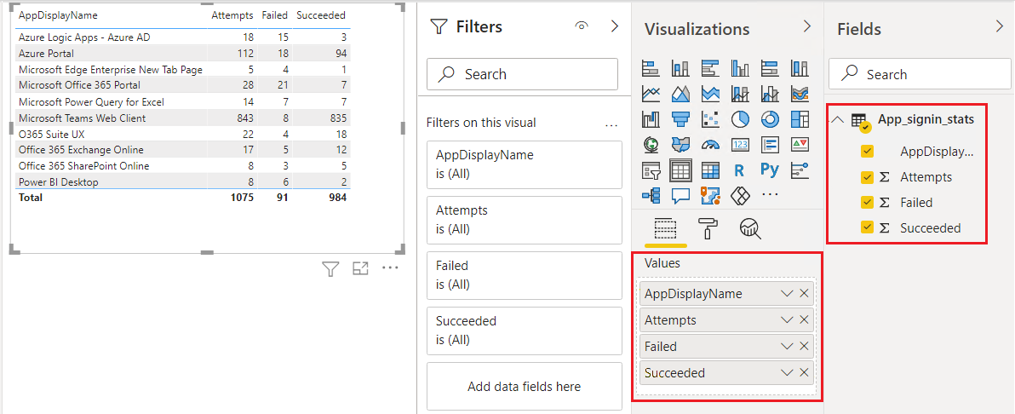Uncheck the AppDisplayName field checkbox
The width and height of the screenshot is (1015, 414).
click(868, 151)
